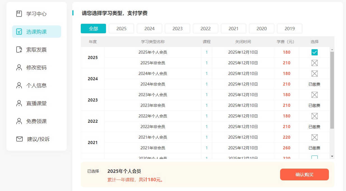Select the 2025年非会员 checkbox
This screenshot has width=346, height=191.
(x=314, y=63)
